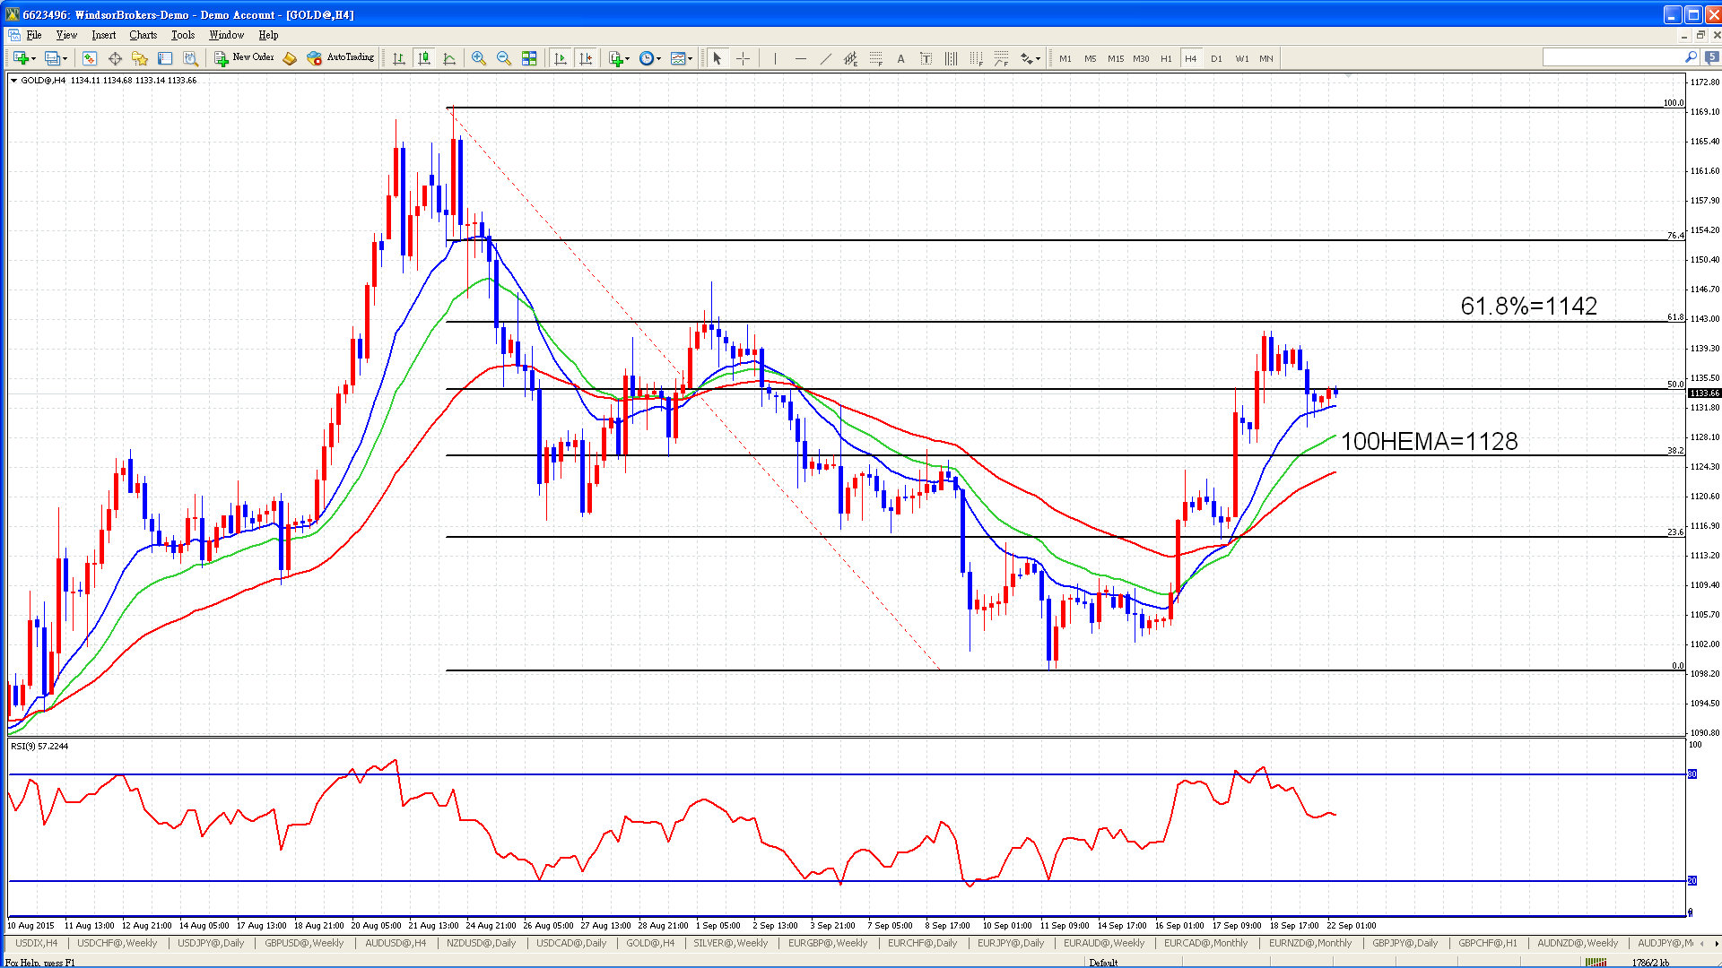Image resolution: width=1722 pixels, height=968 pixels.
Task: Toggle the AutoTrading button
Action: point(340,57)
